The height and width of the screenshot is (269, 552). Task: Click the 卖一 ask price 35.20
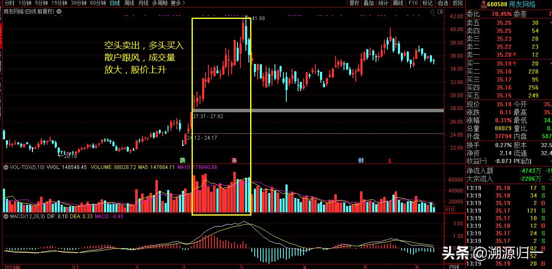coord(504,55)
